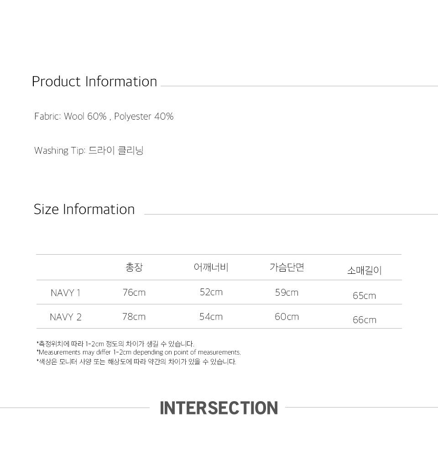This screenshot has width=438, height=455.
Task: Click the NAVY 1 row label
Action: coord(66,293)
